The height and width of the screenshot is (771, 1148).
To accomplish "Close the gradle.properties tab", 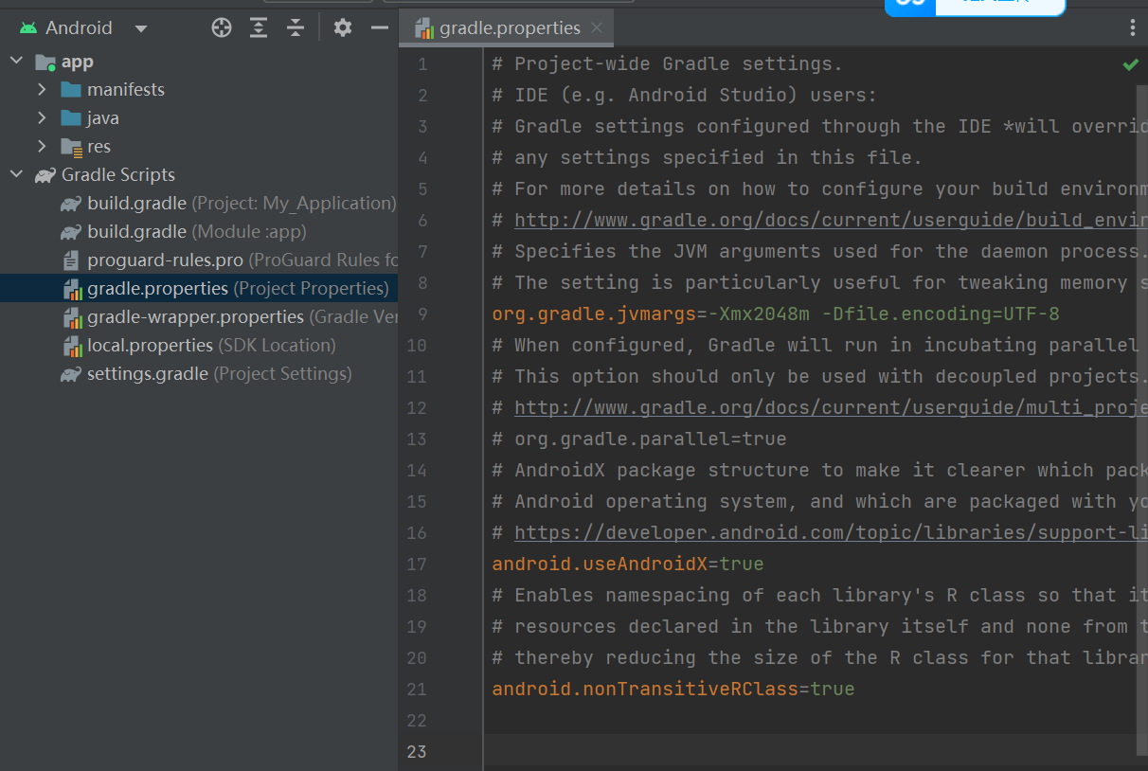I will tap(597, 28).
